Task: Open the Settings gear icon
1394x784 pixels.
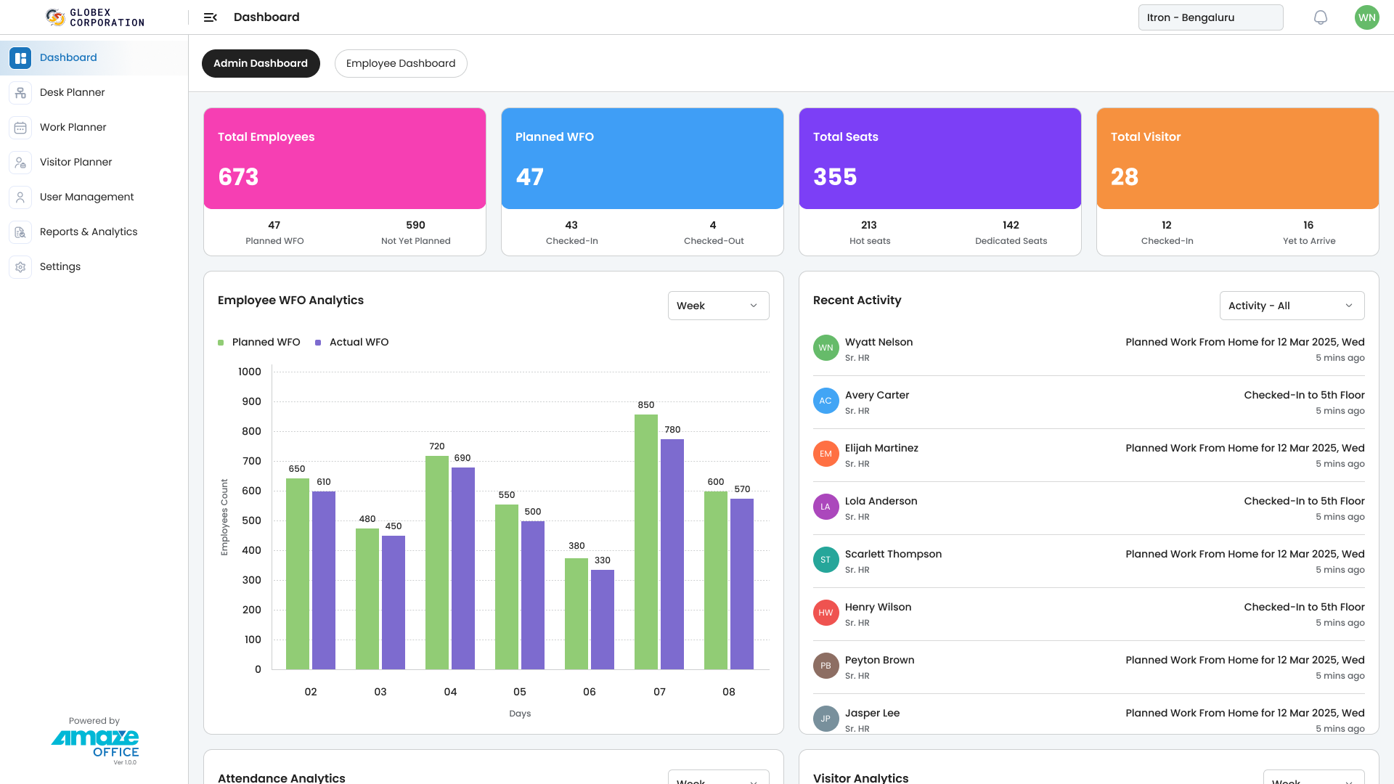Action: coord(20,266)
